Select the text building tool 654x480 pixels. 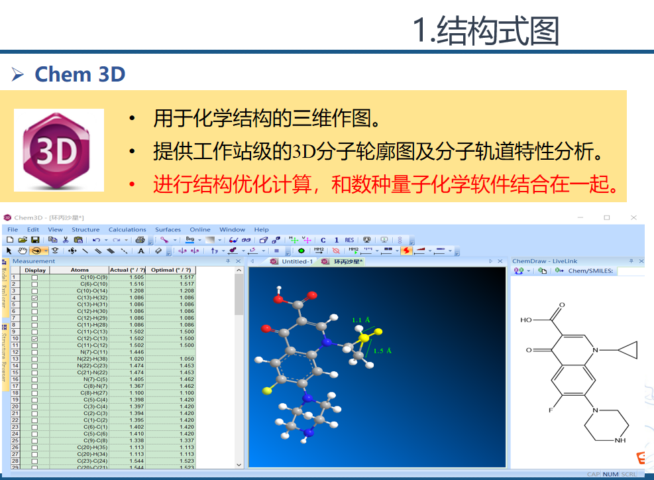[141, 251]
